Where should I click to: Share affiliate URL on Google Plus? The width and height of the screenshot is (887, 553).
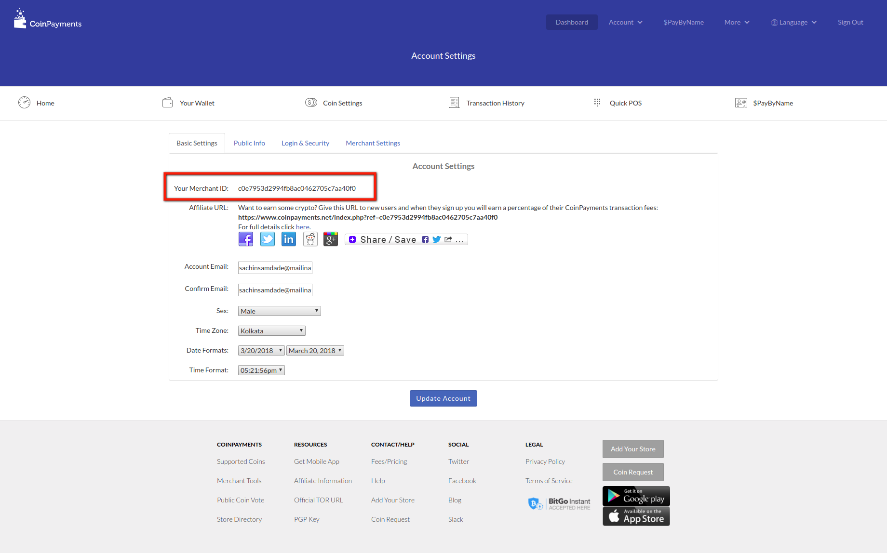(331, 239)
